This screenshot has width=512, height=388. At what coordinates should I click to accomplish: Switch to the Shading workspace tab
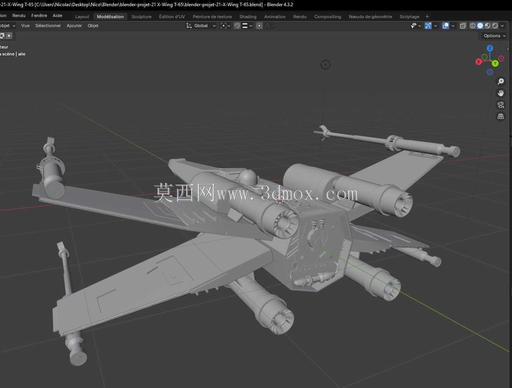coord(248,17)
